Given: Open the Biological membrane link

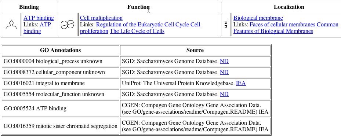Looking at the screenshot, I should coord(258,18).
